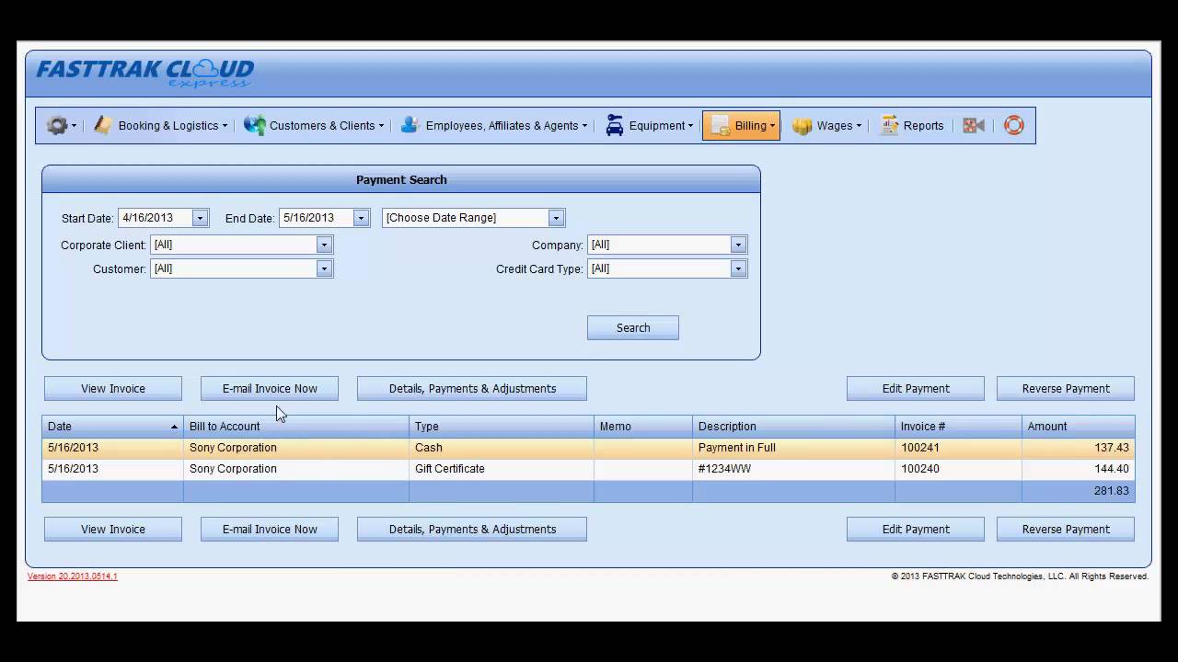Click top Details, Payments & Adjustments button
This screenshot has width=1178, height=662.
472,388
